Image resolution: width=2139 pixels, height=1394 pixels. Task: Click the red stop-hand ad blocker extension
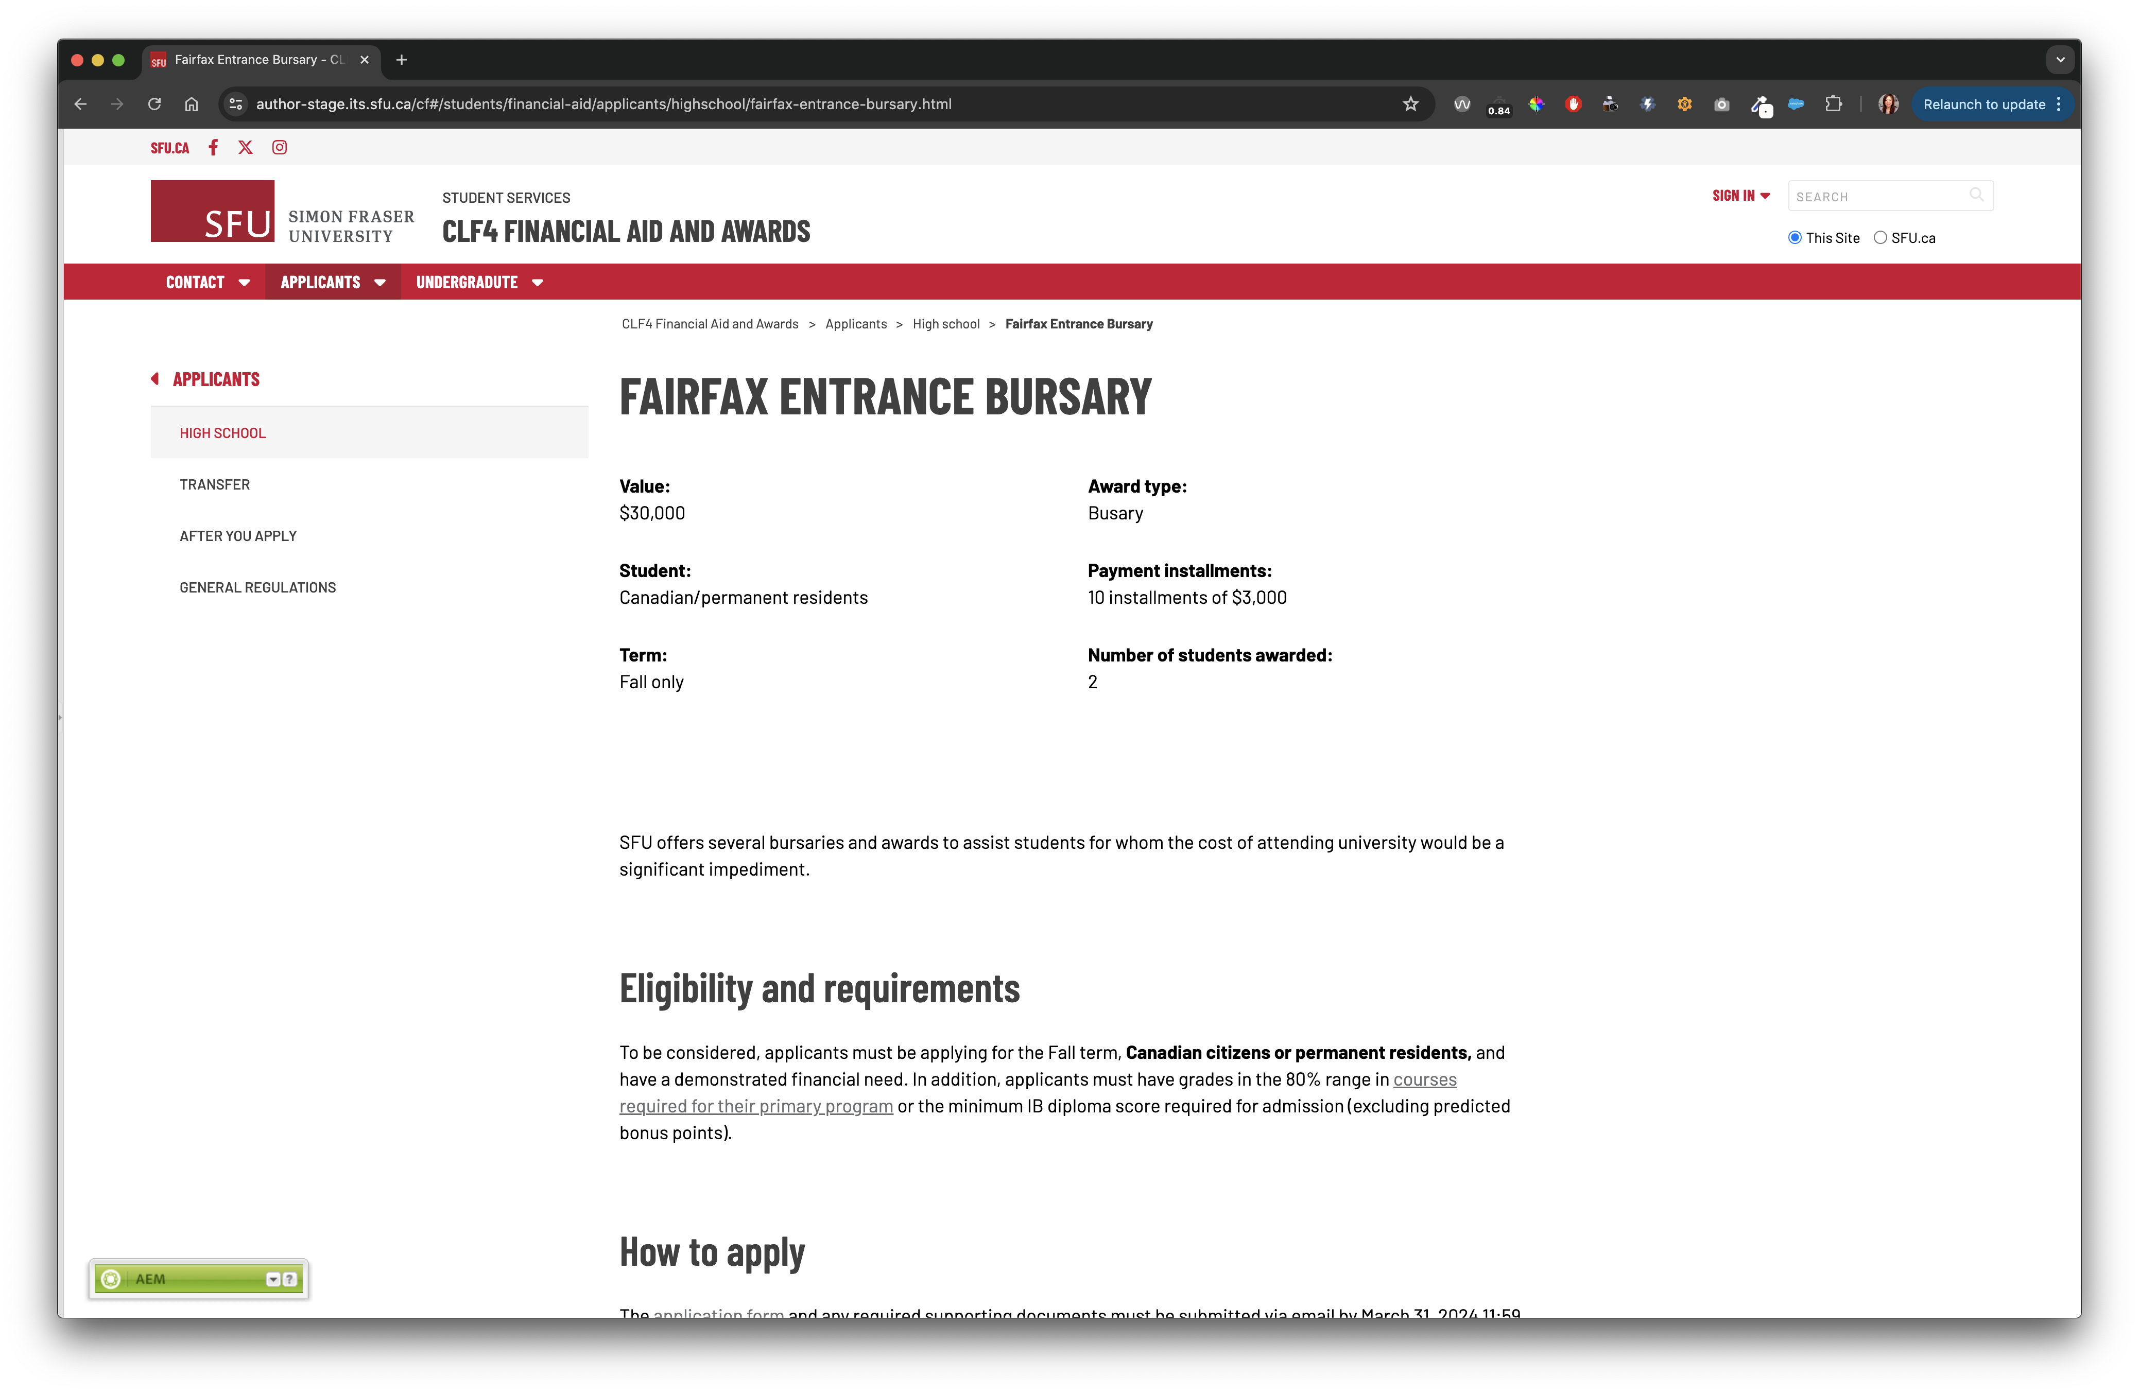pyautogui.click(x=1573, y=104)
